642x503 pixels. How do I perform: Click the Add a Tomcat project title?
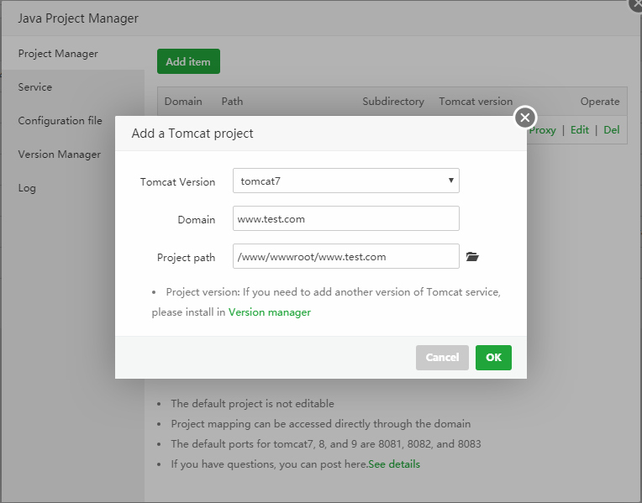(192, 134)
